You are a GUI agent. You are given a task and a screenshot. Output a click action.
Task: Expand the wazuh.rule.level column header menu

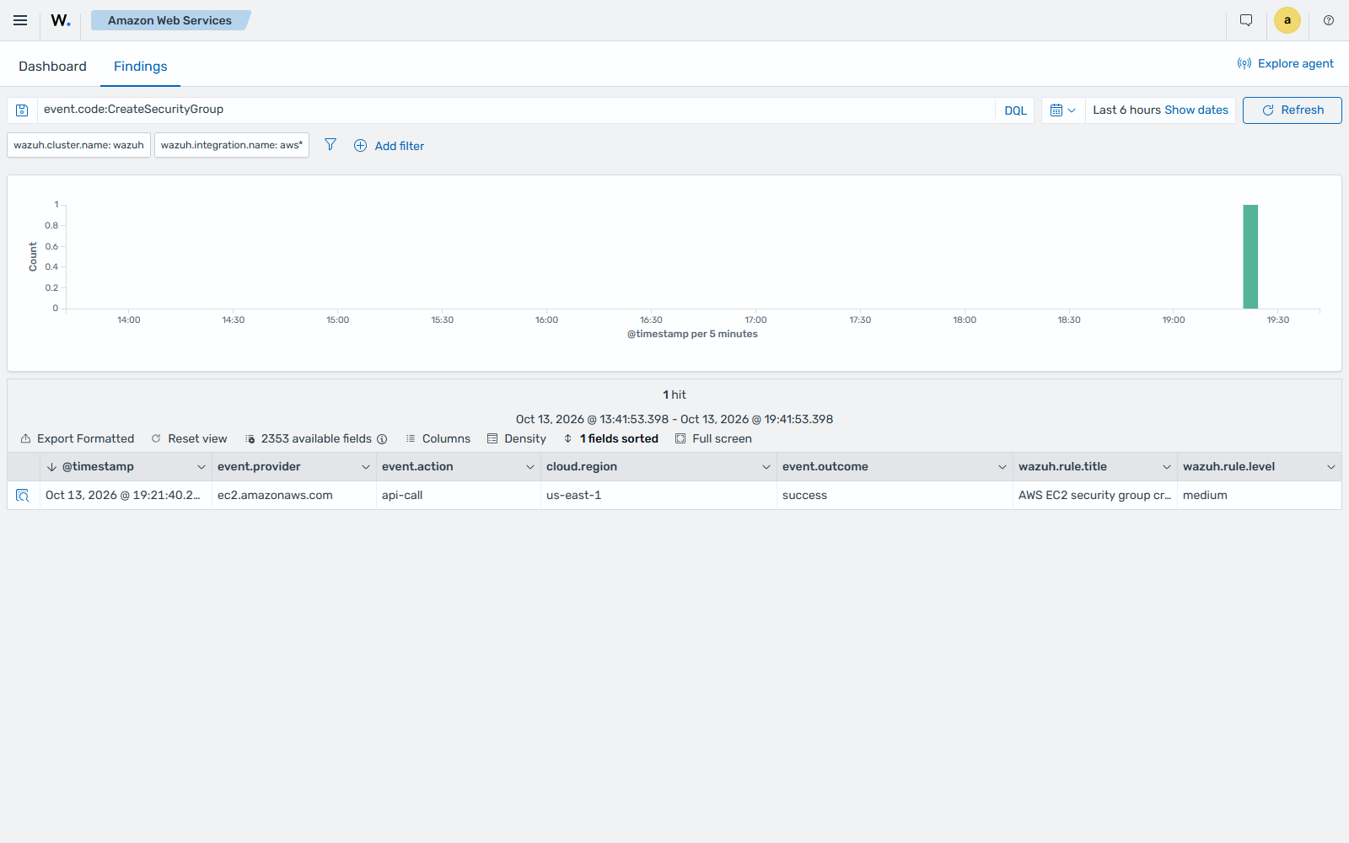(x=1331, y=467)
